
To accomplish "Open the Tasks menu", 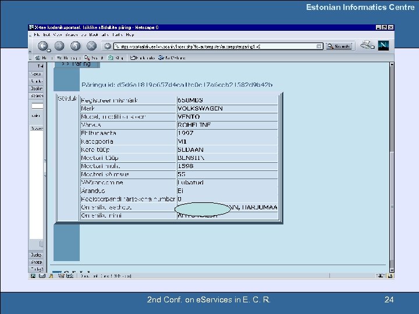I will point(117,35).
